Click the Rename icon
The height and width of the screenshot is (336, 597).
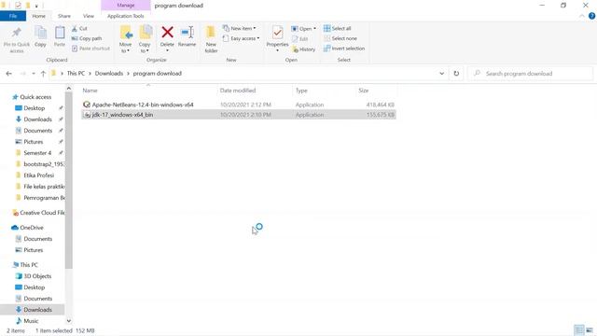187,33
